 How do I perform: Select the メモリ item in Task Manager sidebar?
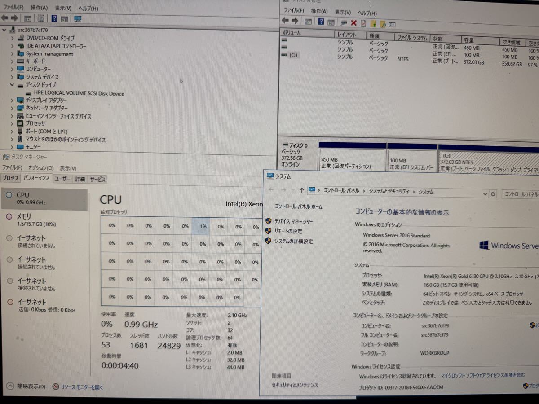pos(44,220)
